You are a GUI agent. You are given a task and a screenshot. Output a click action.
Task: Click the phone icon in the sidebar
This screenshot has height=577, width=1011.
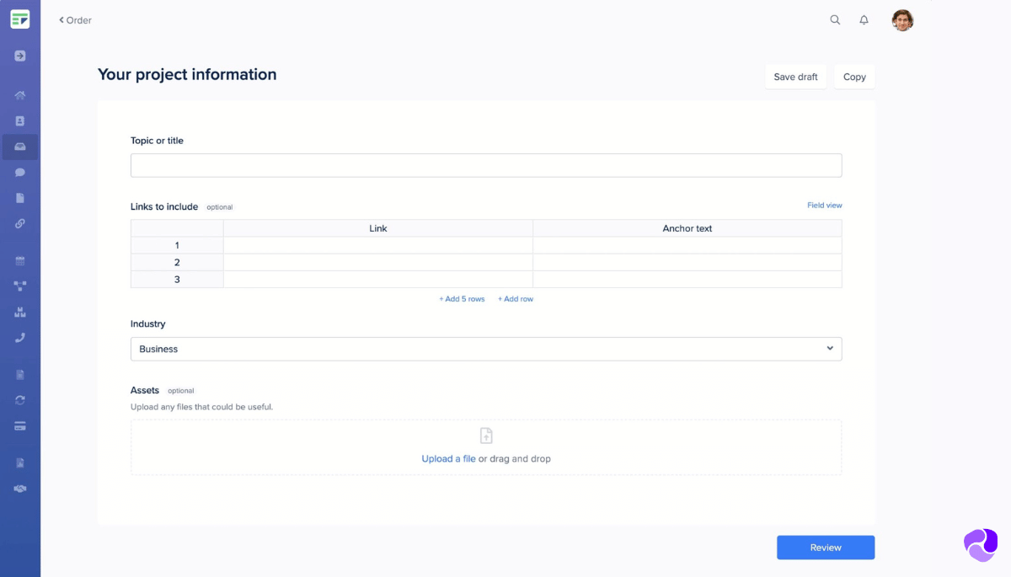coord(20,338)
